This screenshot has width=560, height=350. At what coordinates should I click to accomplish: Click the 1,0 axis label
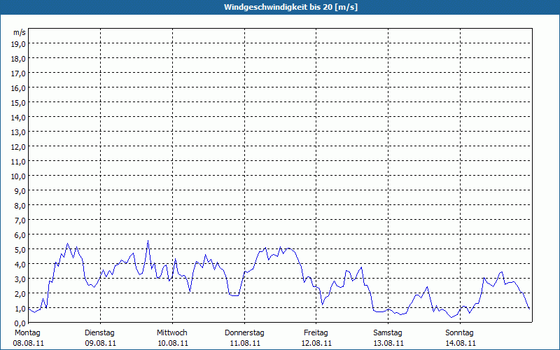[x=20, y=309]
